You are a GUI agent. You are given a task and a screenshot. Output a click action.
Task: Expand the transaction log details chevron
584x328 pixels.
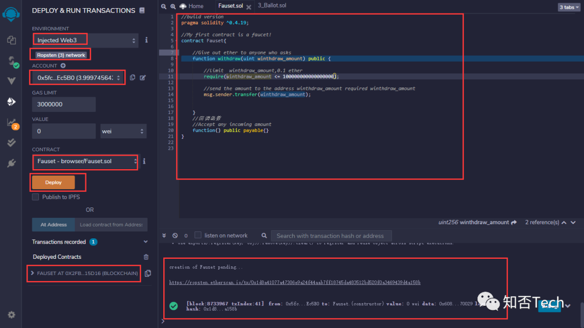(x=568, y=306)
